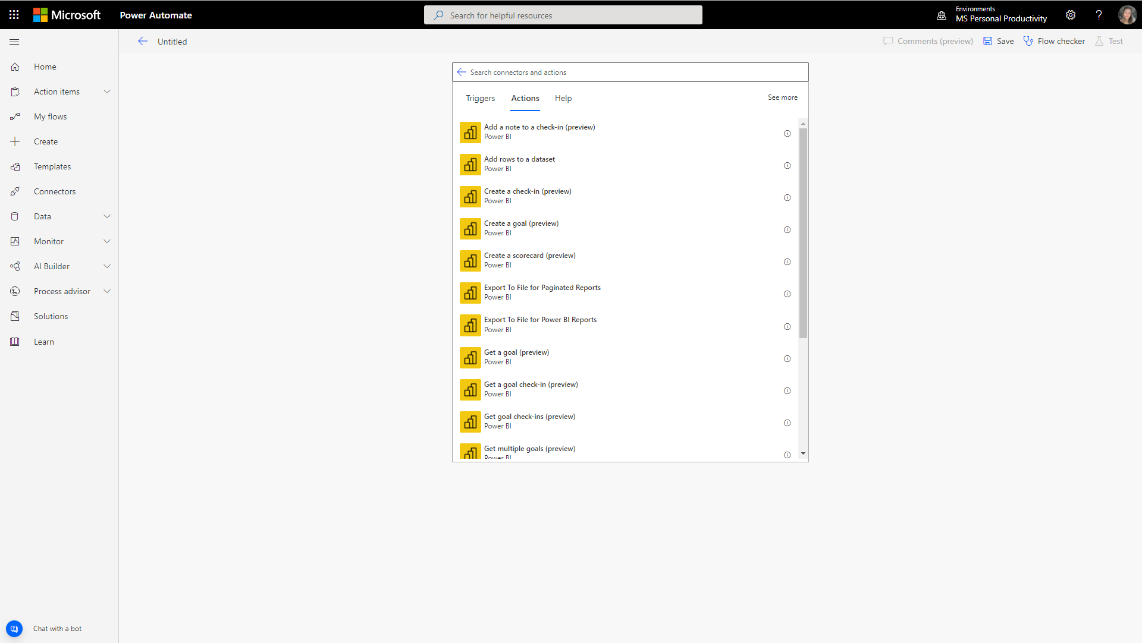Open Flow checker panel
1142x643 pixels.
point(1055,41)
